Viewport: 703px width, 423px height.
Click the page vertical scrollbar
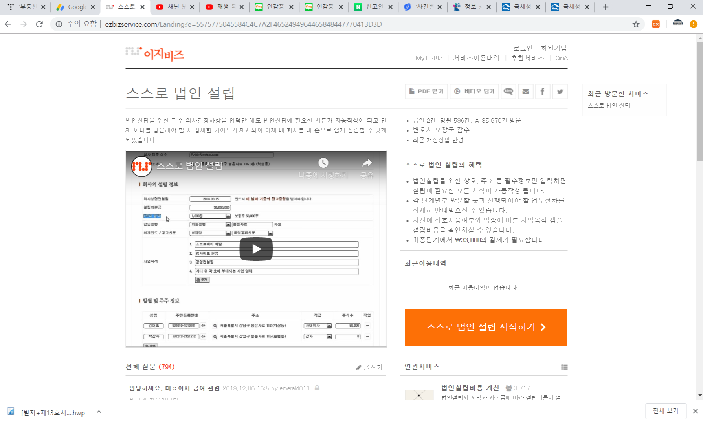(699, 102)
